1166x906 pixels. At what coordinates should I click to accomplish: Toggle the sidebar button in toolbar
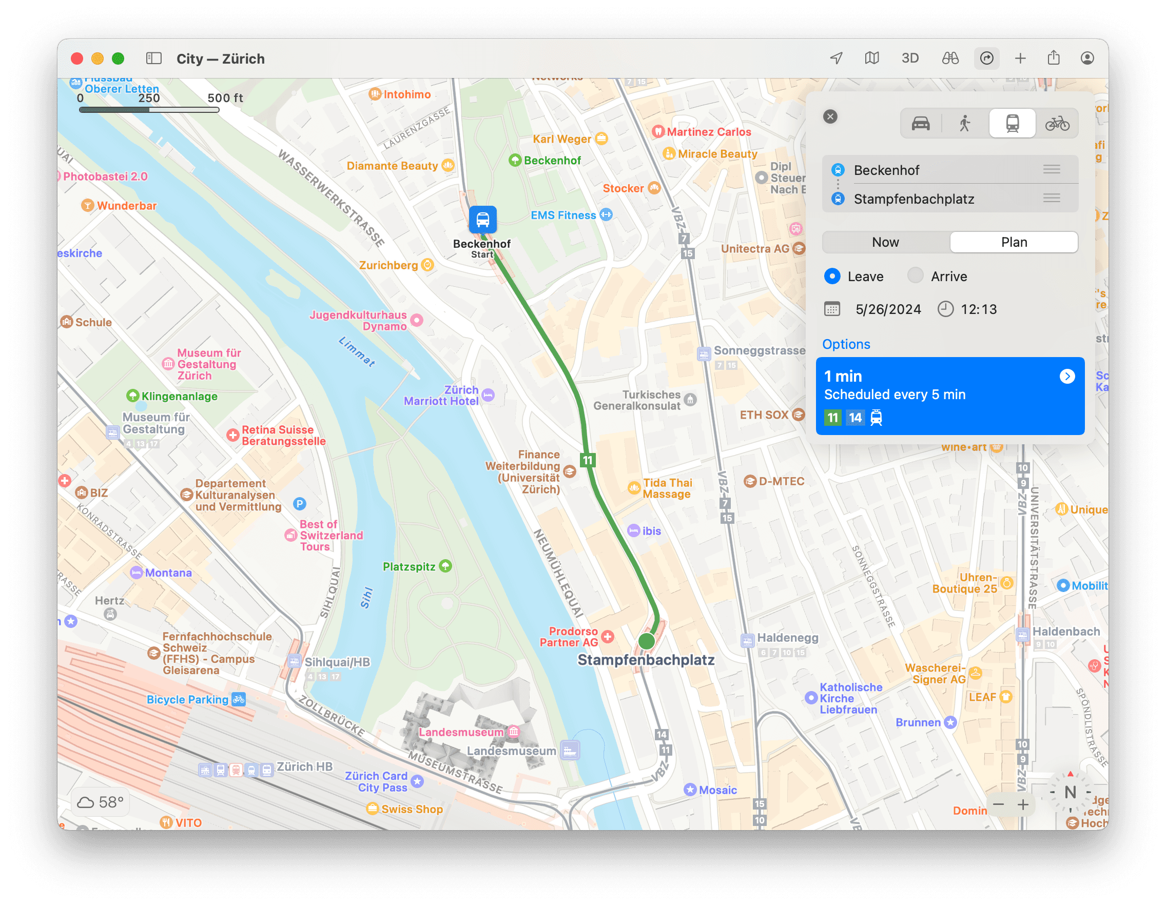pos(154,58)
